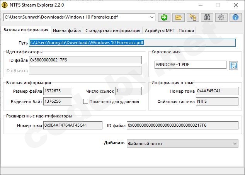
Task: Save short name with floppy disk icon
Action: point(233,65)
